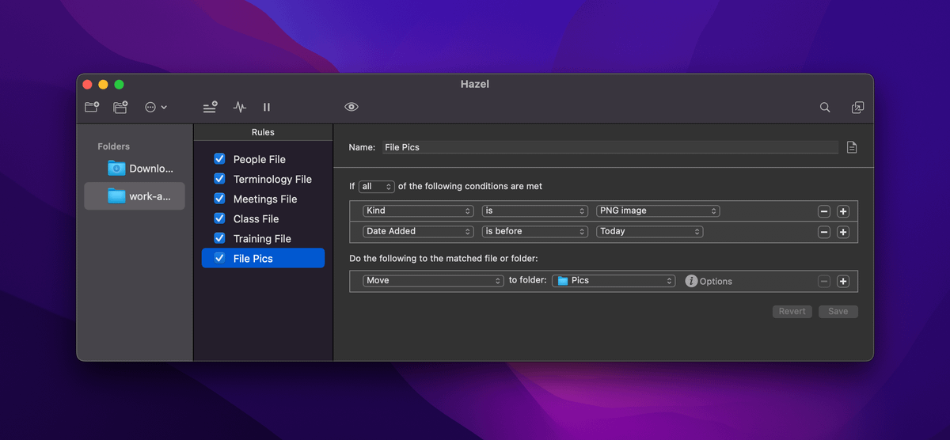Disable the People File rule checkbox
The image size is (950, 440).
click(x=220, y=159)
